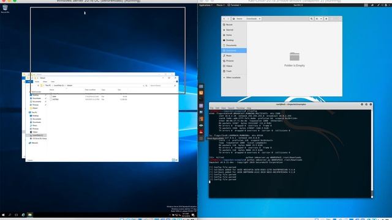
Task: Select Documents in Kali Files sidebar
Action: 234,45
